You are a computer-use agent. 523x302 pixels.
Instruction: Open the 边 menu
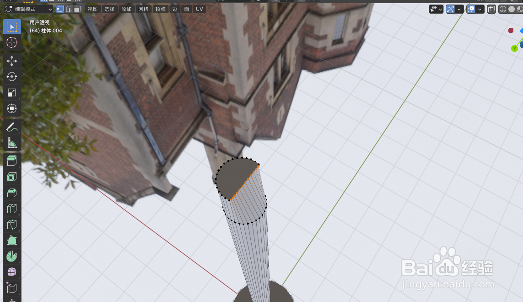click(175, 9)
